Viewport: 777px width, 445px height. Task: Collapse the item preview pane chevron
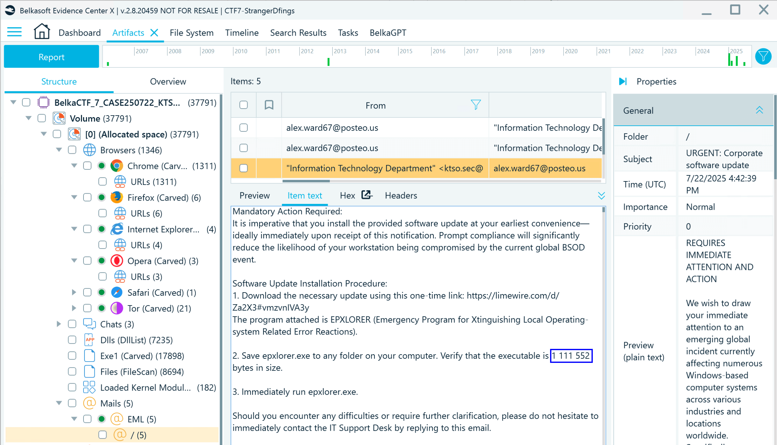601,195
